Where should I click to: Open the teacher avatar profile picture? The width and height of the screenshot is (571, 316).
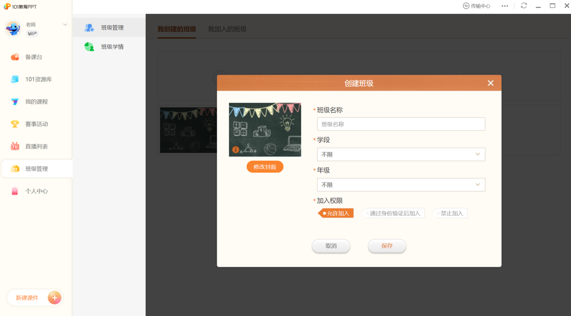[x=13, y=29]
